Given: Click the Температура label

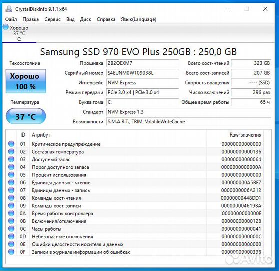Looking at the screenshot, I should click(25, 102).
